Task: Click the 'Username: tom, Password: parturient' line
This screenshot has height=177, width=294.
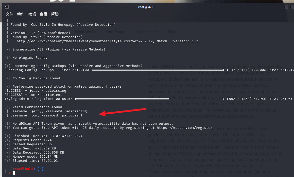Action: pyautogui.click(x=47, y=115)
